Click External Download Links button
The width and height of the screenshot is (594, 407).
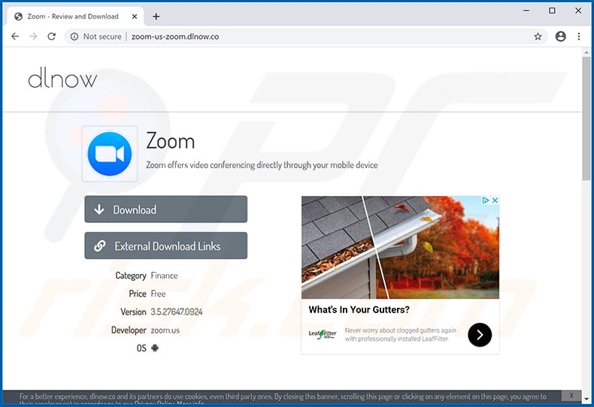pyautogui.click(x=166, y=246)
